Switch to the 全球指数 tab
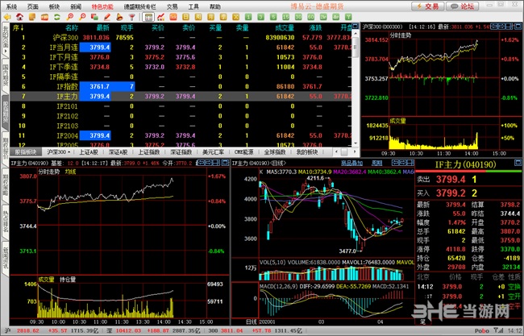The height and width of the screenshot is (336, 524). (x=275, y=152)
